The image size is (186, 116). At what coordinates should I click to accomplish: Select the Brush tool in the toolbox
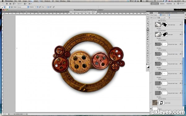pos(148,30)
